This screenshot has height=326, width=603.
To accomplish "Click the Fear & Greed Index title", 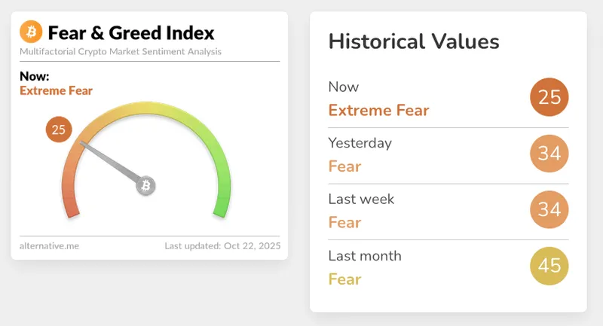I will 131,32.
